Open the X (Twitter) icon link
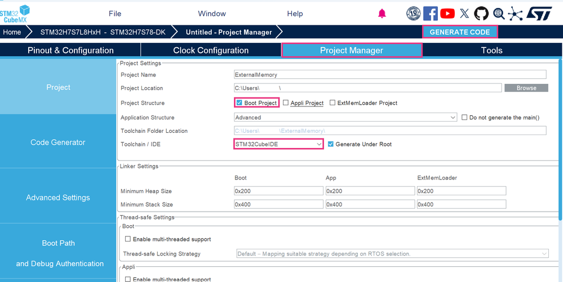Viewport: 563px width, 282px height. 464,14
